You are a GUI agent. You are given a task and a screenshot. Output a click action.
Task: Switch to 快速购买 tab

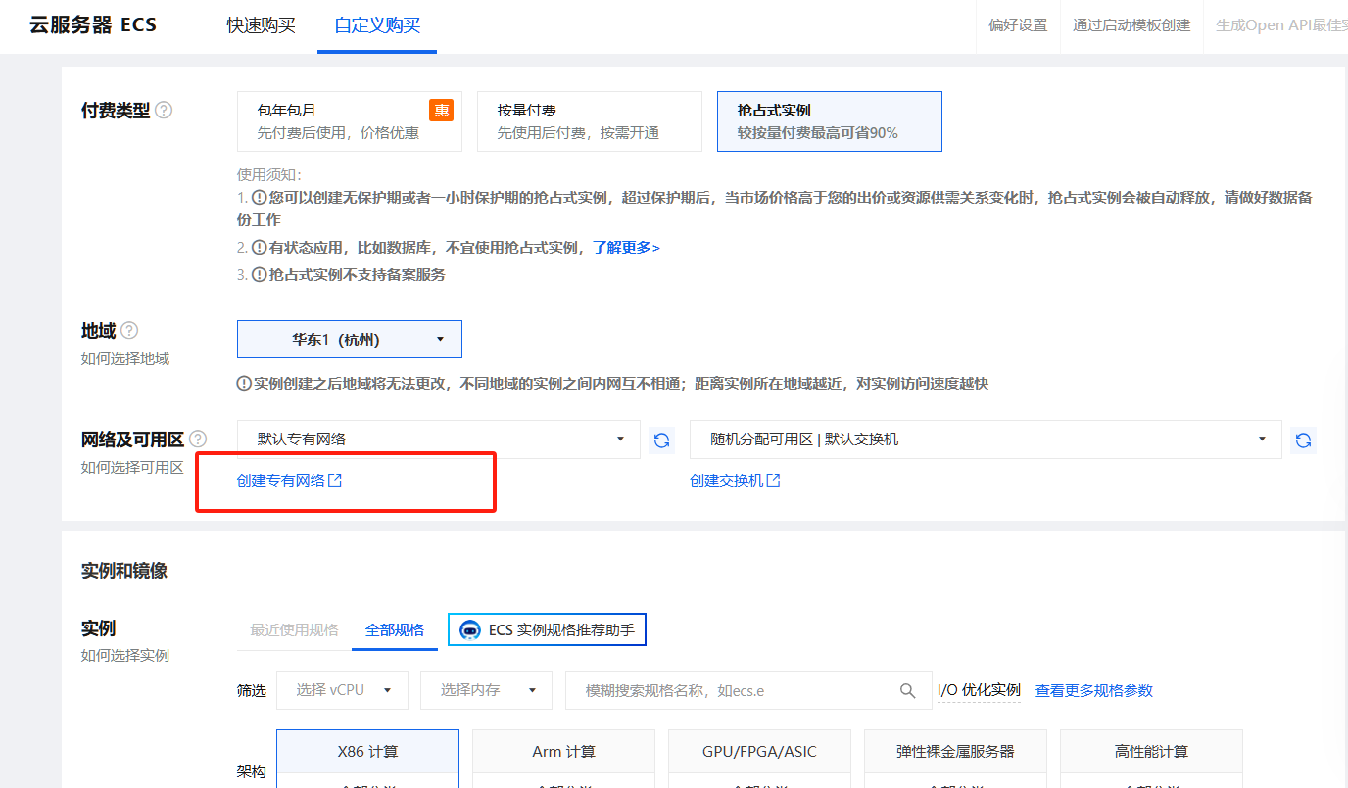[x=261, y=25]
